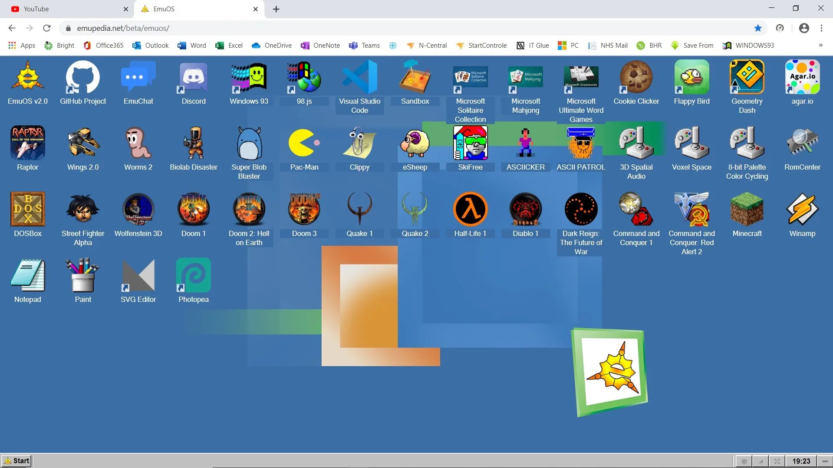Image resolution: width=833 pixels, height=468 pixels.
Task: Click the taskbar clock showing 19:23
Action: pyautogui.click(x=801, y=461)
